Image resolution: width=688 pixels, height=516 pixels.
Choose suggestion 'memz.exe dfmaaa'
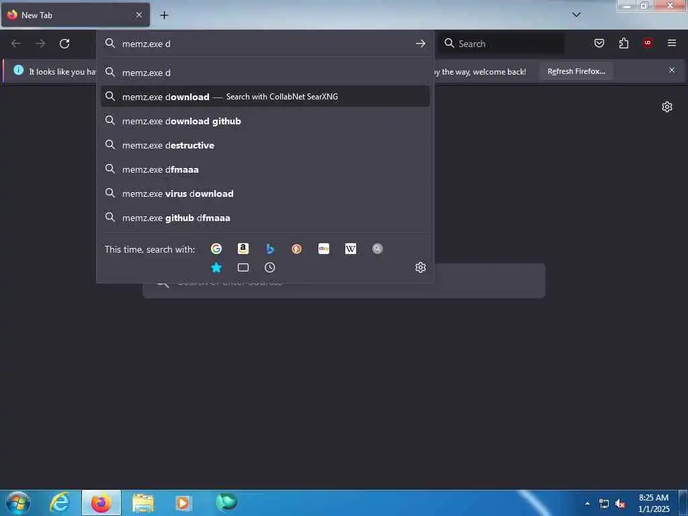pyautogui.click(x=265, y=169)
